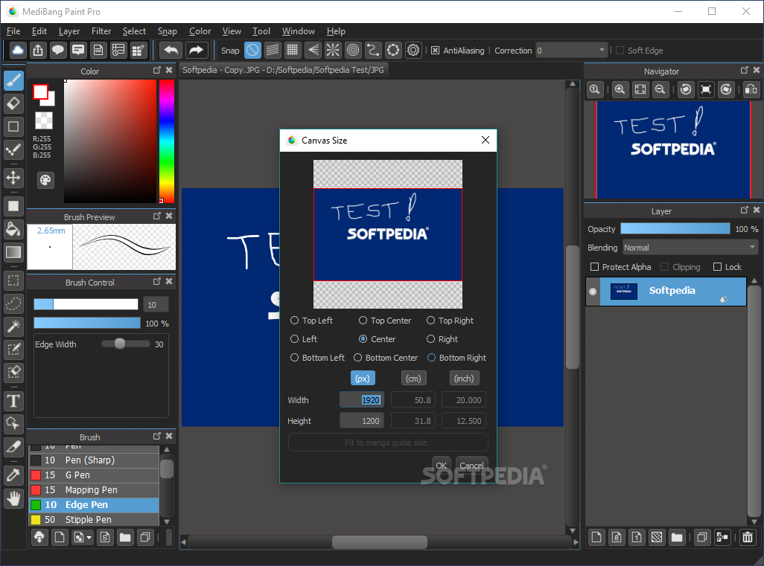This screenshot has width=764, height=566.
Task: Zoom out using Navigator magnifier minus
Action: 660,89
